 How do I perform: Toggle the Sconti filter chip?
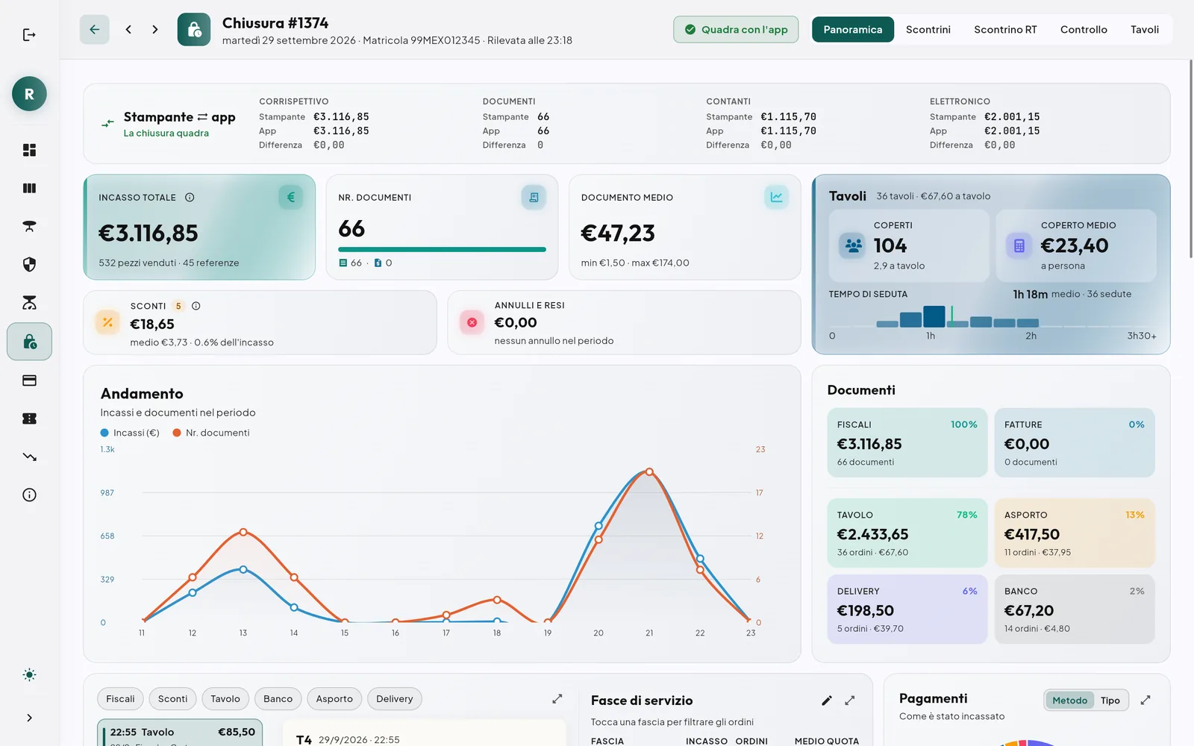click(x=172, y=699)
